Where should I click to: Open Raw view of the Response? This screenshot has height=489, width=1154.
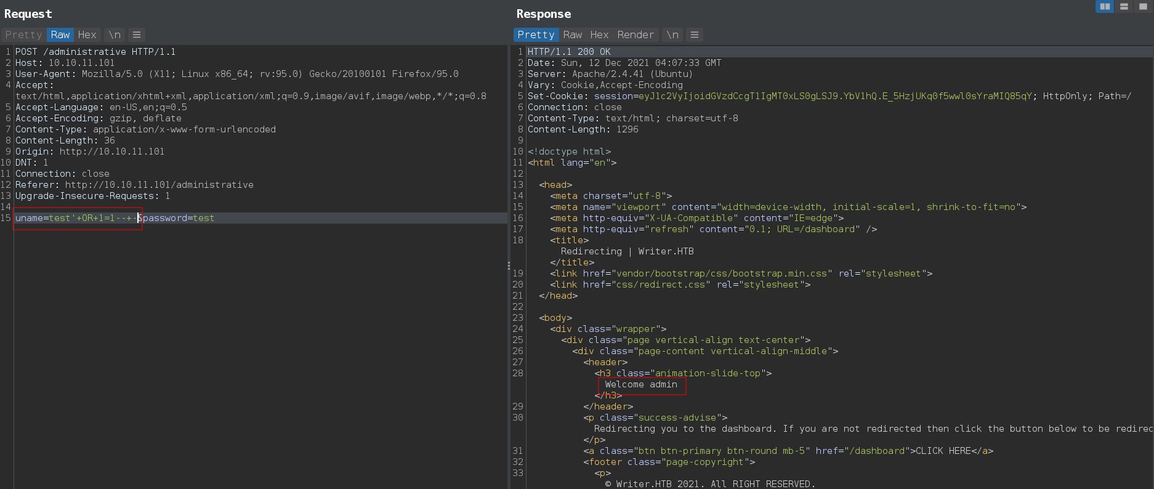click(572, 35)
